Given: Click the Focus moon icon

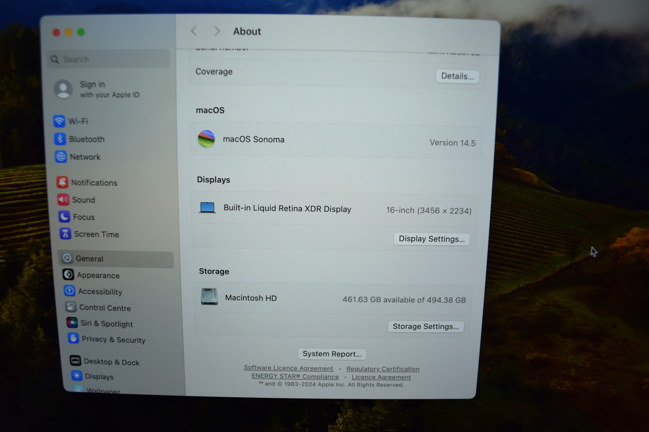Looking at the screenshot, I should [x=64, y=217].
